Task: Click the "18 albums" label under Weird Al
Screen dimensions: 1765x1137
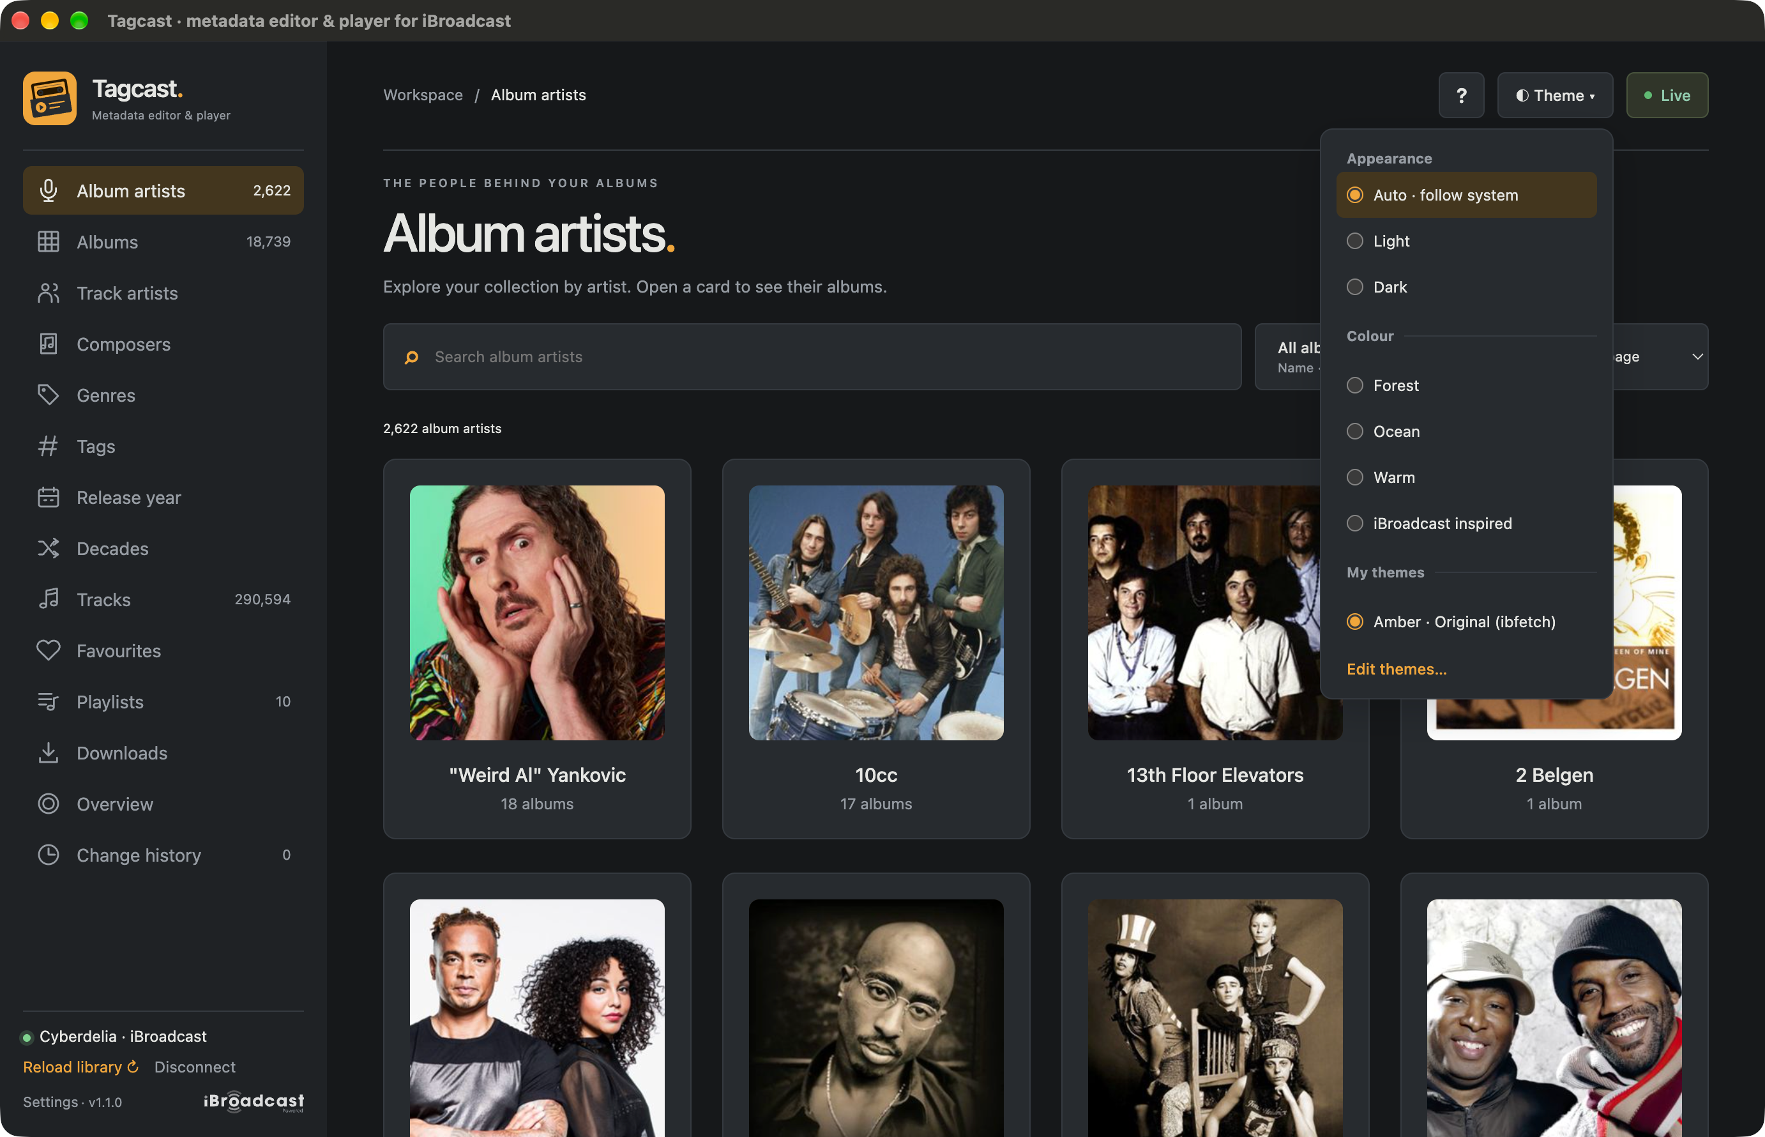Action: (537, 804)
